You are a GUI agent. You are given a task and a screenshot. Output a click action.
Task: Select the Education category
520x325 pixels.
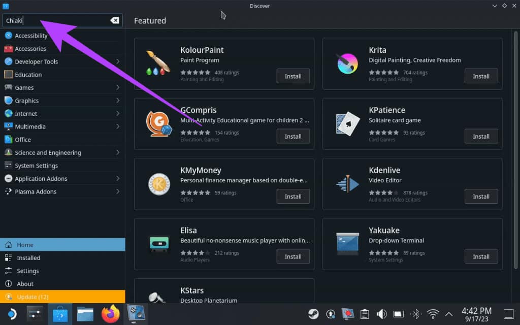click(x=62, y=75)
